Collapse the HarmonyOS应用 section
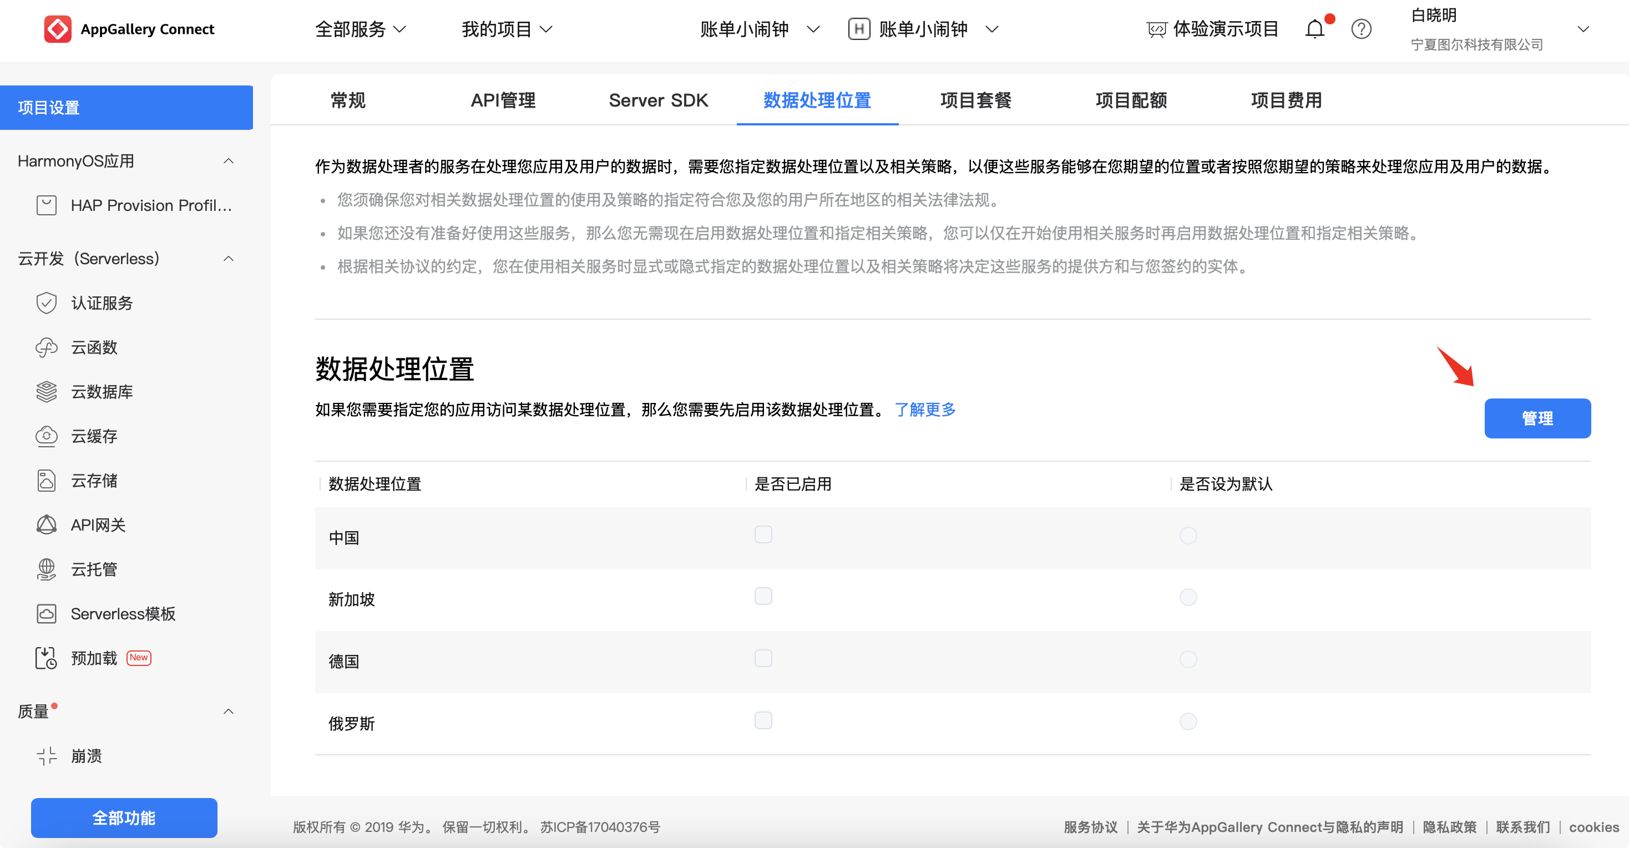The width and height of the screenshot is (1629, 848). click(x=229, y=161)
